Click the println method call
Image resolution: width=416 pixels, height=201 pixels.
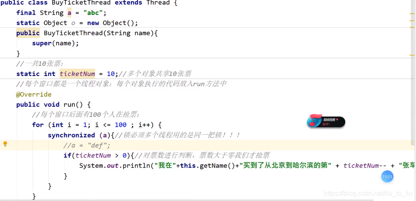pyautogui.click(x=136, y=166)
